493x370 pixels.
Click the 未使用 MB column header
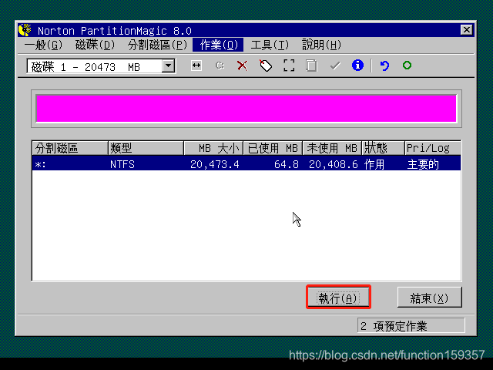point(332,148)
